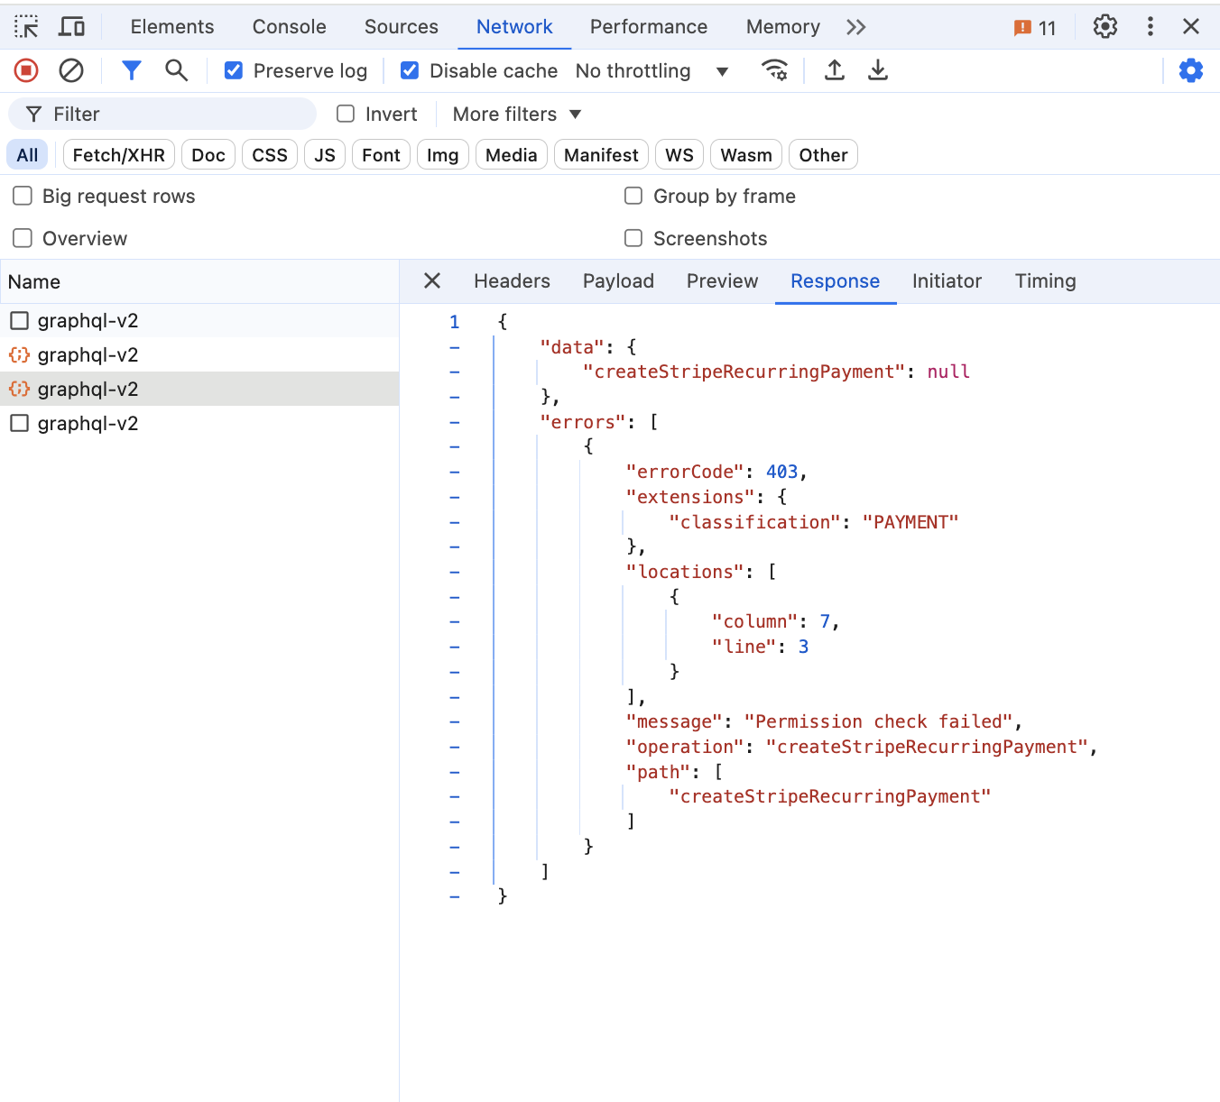Click "Permission check failed" message text

pyautogui.click(x=879, y=721)
